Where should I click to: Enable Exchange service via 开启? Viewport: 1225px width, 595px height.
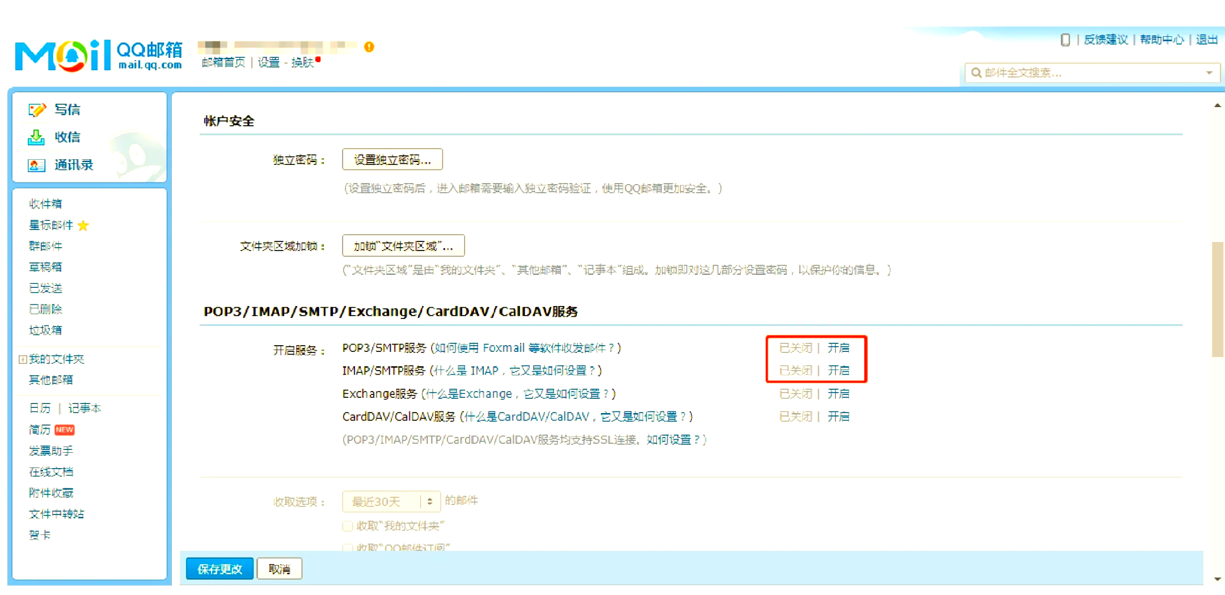tap(838, 394)
